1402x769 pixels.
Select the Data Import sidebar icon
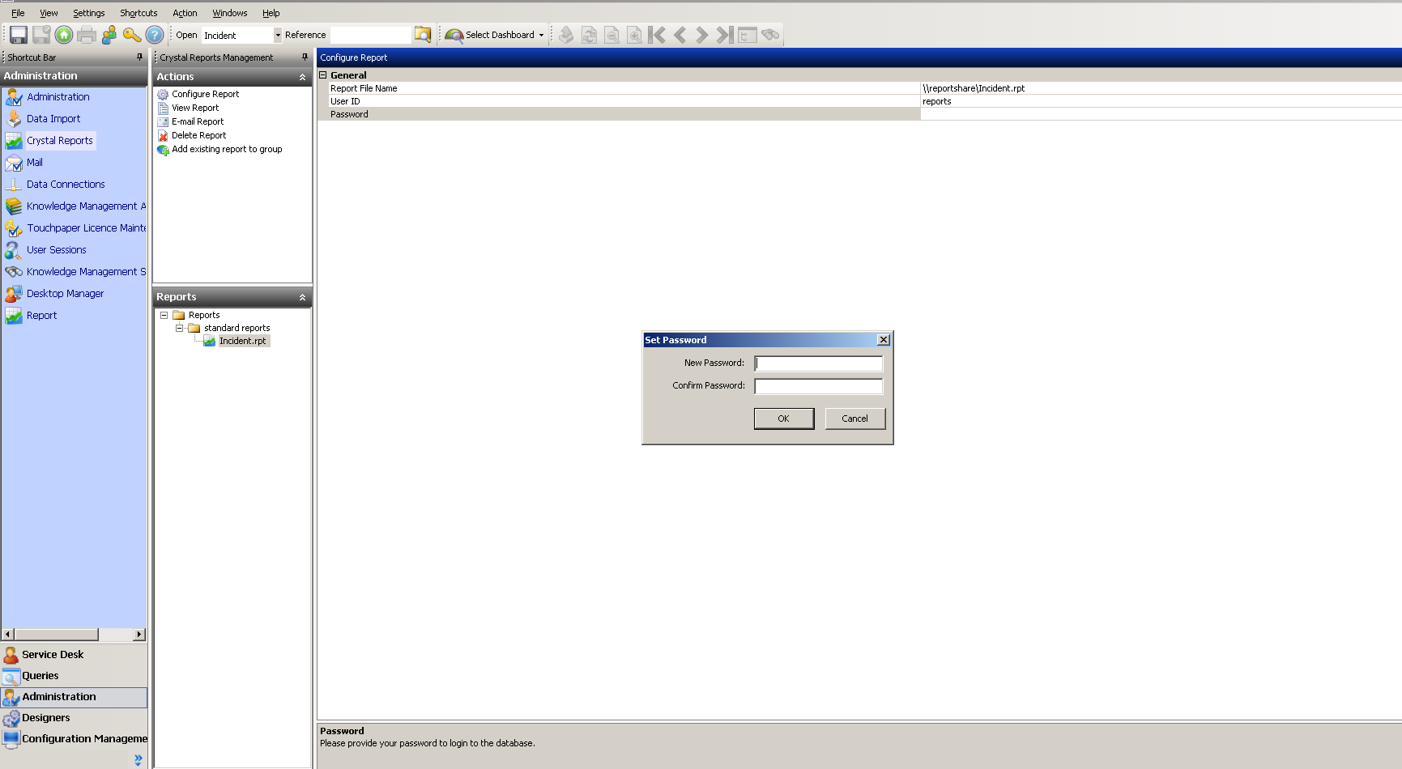coord(53,118)
